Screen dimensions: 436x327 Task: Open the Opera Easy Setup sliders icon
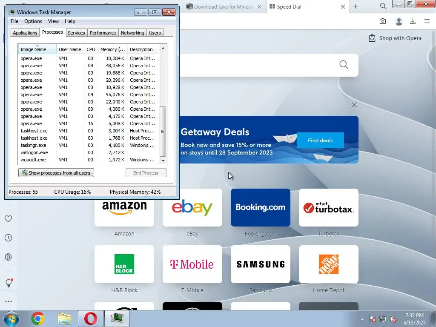(x=427, y=21)
